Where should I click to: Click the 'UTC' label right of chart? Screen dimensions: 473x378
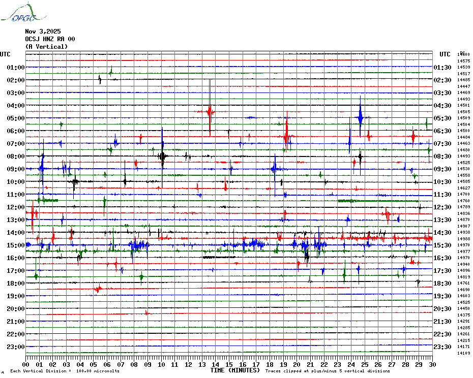[x=445, y=54]
